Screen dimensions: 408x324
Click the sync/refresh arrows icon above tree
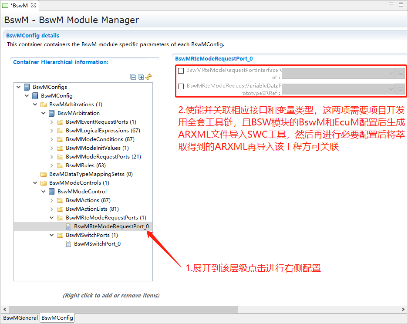point(148,77)
